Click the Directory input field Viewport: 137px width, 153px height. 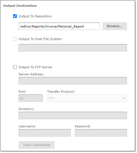click(73, 115)
